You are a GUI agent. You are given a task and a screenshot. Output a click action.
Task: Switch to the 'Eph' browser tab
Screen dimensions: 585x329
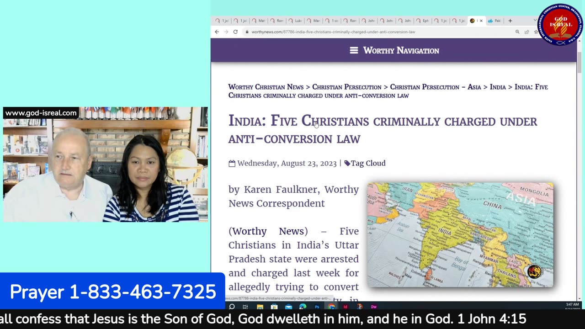(x=422, y=21)
